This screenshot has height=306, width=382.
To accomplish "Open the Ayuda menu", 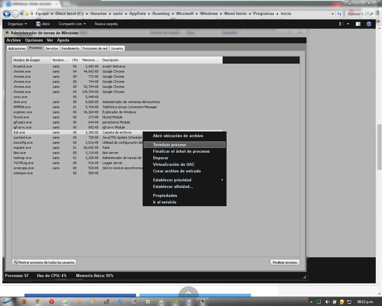I will (63, 40).
